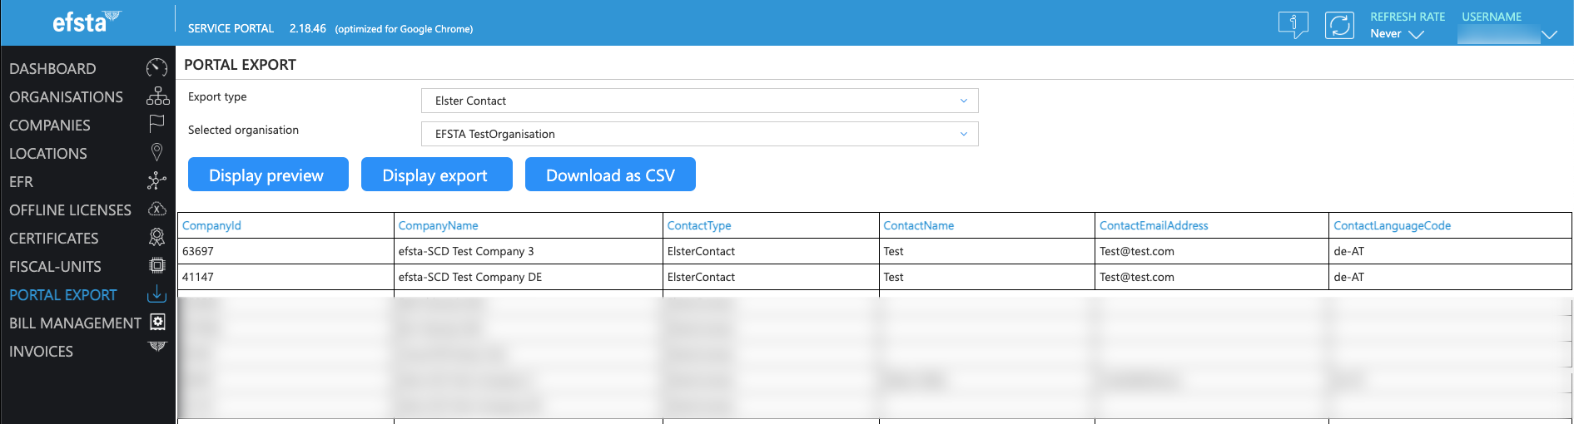1574x424 pixels.
Task: Click the Certificates ribbon badge icon
Action: click(156, 237)
